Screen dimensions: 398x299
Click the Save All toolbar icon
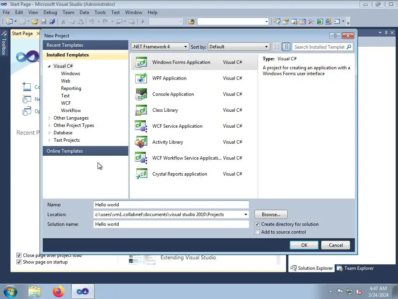pos(52,22)
